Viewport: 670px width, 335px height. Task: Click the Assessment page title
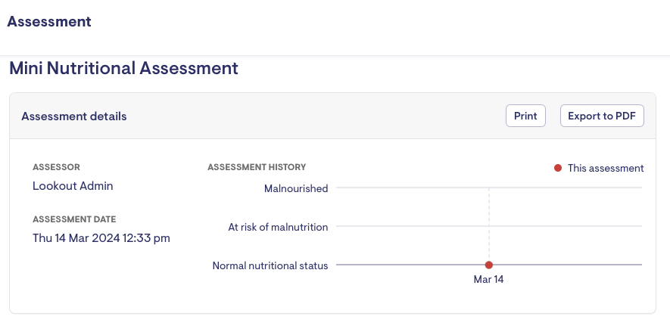[x=49, y=22]
